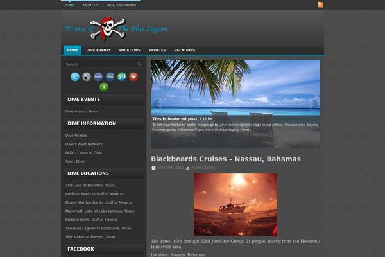The width and height of the screenshot is (385, 257).
Task: Open Flower Garden Banks, Gulf of Mexico
Action: click(x=98, y=202)
